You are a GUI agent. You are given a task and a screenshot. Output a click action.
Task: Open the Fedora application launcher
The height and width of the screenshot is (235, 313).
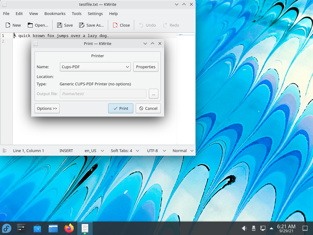coord(7,228)
